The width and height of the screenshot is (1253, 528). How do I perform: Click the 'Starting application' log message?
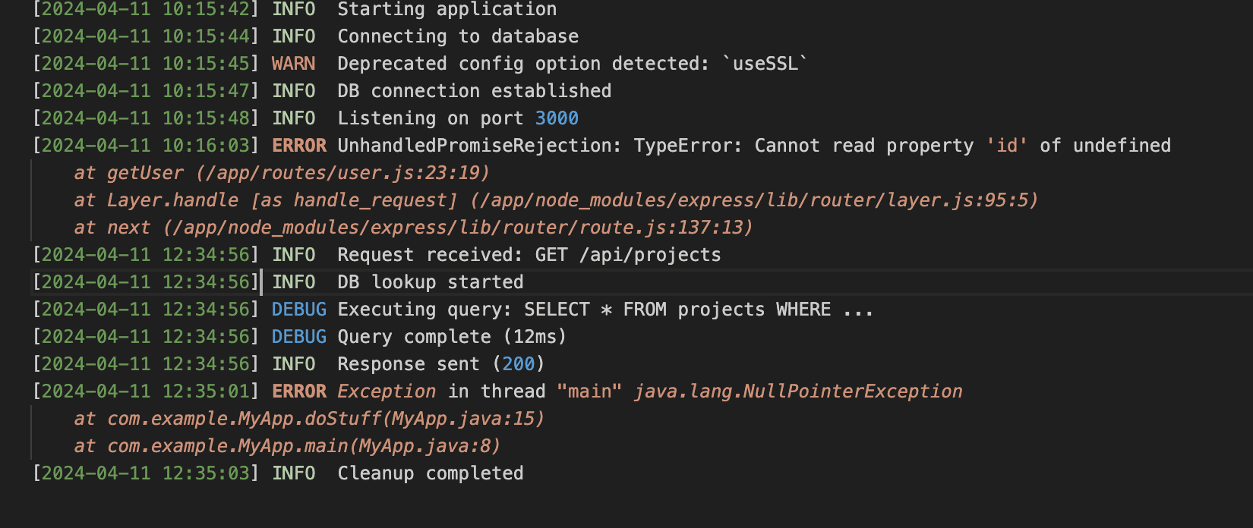(447, 9)
